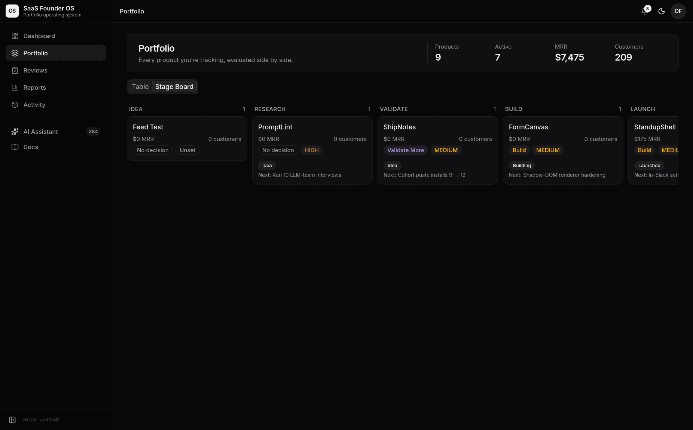Viewport: 693px width, 430px height.
Task: Click the MRR $7,475 stat
Action: tap(570, 53)
